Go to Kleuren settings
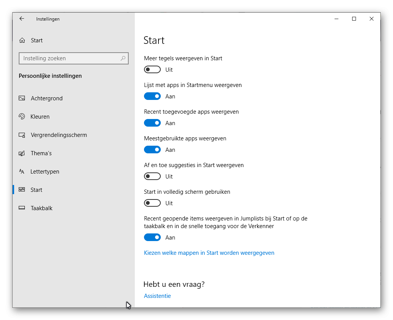 pos(74,116)
